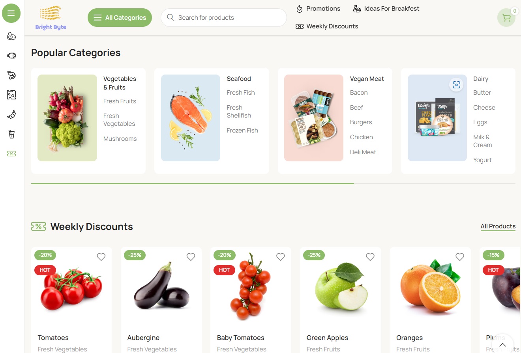This screenshot has height=353, width=521.
Task: Open the Promotions menu item
Action: (318, 9)
